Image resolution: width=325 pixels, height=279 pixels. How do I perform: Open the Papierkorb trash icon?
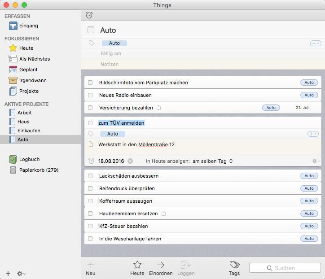pyautogui.click(x=13, y=170)
